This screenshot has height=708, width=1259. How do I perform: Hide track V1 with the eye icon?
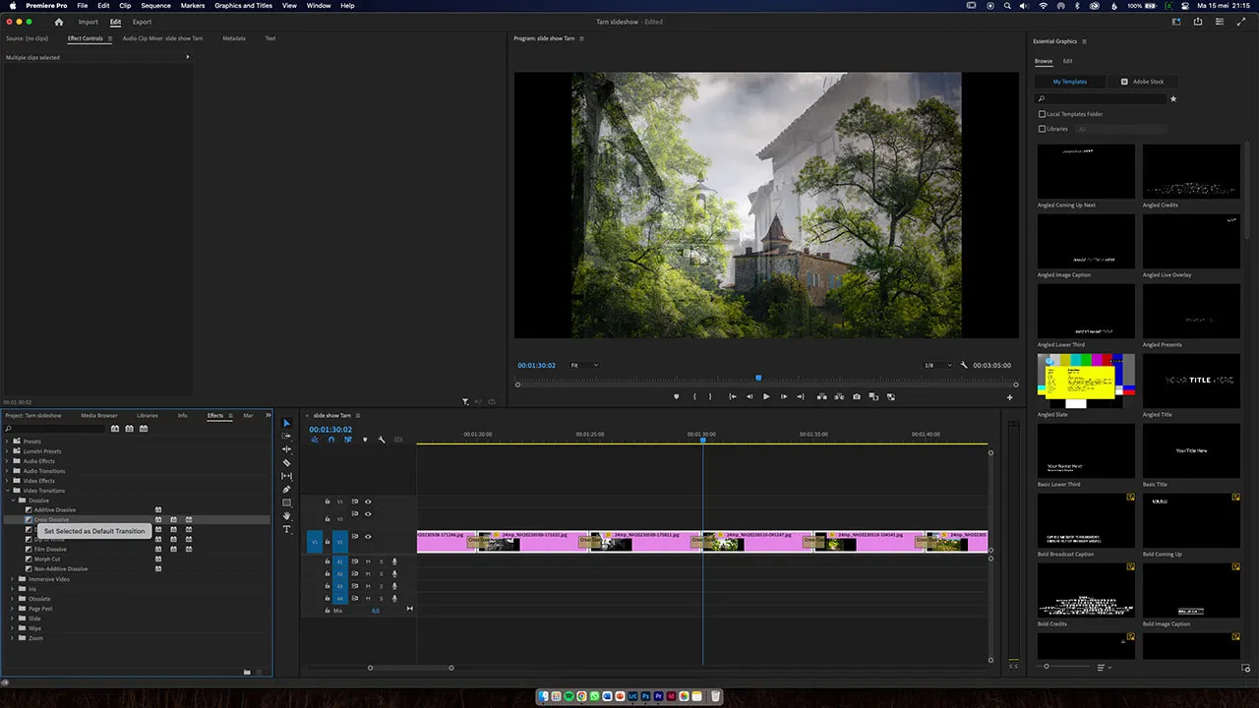(368, 537)
